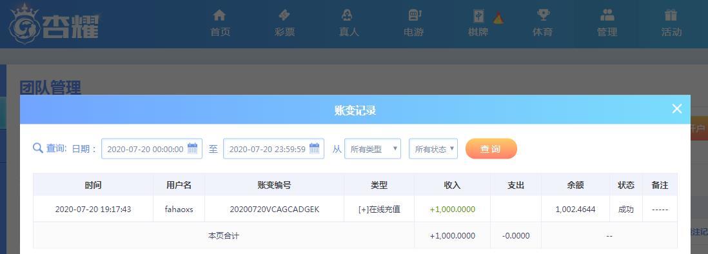Open the 体育 trophy icon
The image size is (708, 254).
[x=543, y=15]
